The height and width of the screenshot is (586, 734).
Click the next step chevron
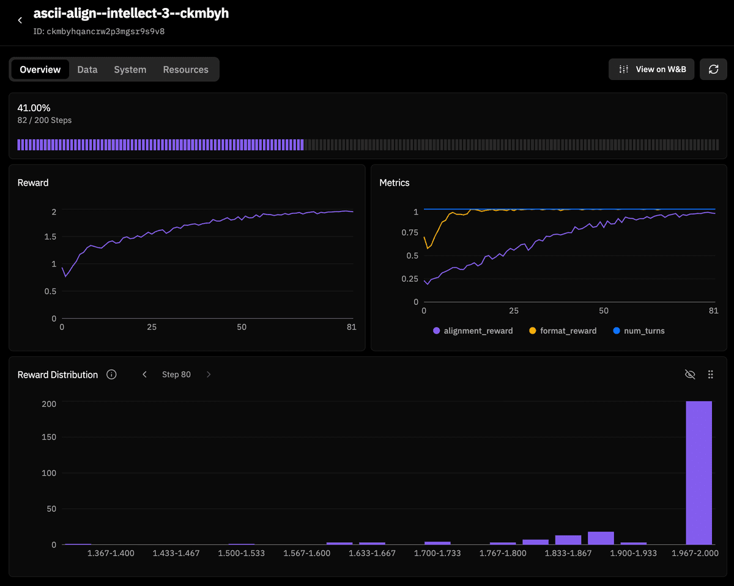[x=209, y=374]
